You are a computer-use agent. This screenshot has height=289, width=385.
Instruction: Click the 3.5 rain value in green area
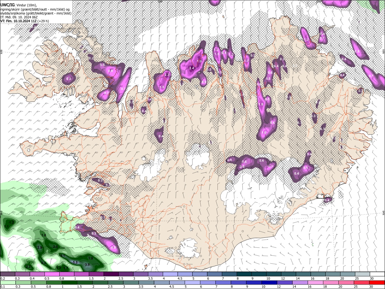[88, 265]
